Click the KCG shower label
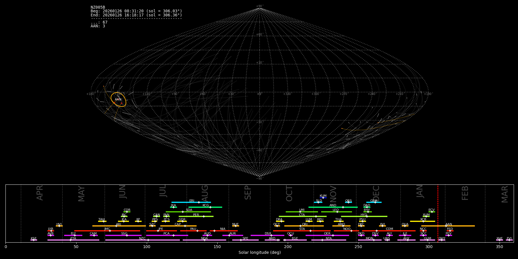 click(206, 205)
